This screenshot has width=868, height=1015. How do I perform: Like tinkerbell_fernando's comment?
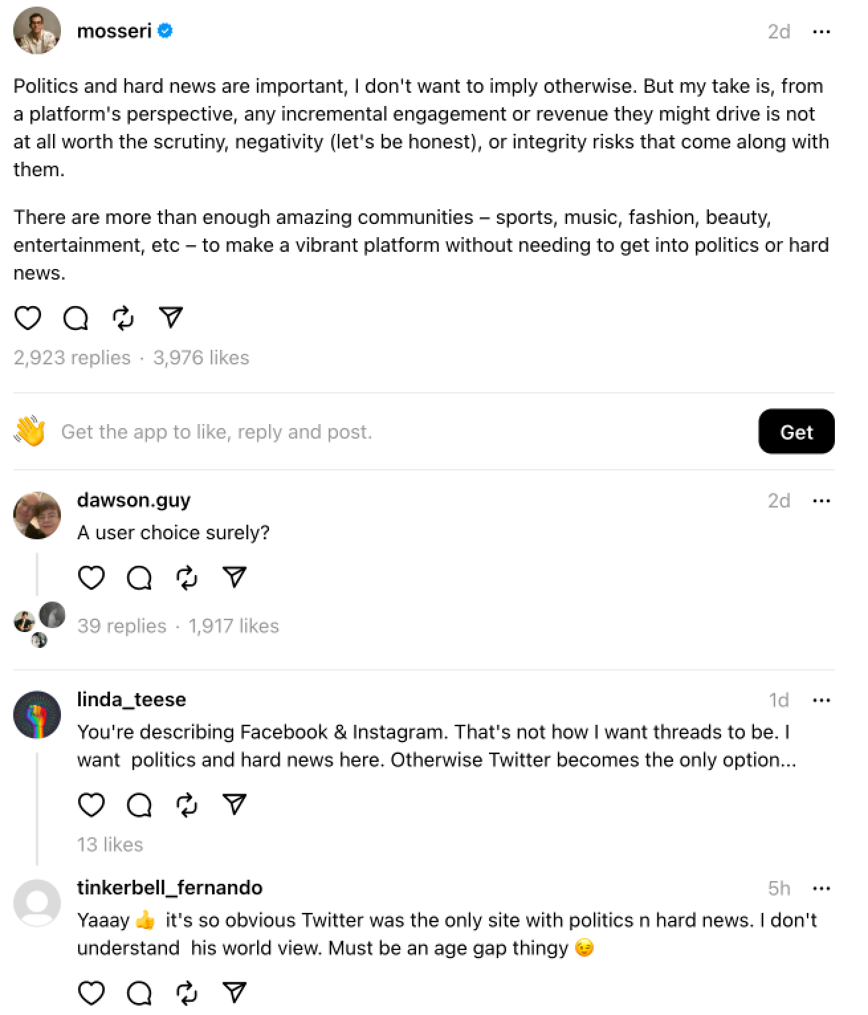tap(91, 993)
